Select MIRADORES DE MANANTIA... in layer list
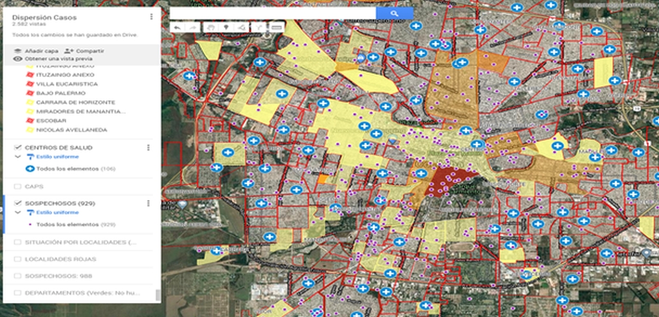 (x=80, y=112)
